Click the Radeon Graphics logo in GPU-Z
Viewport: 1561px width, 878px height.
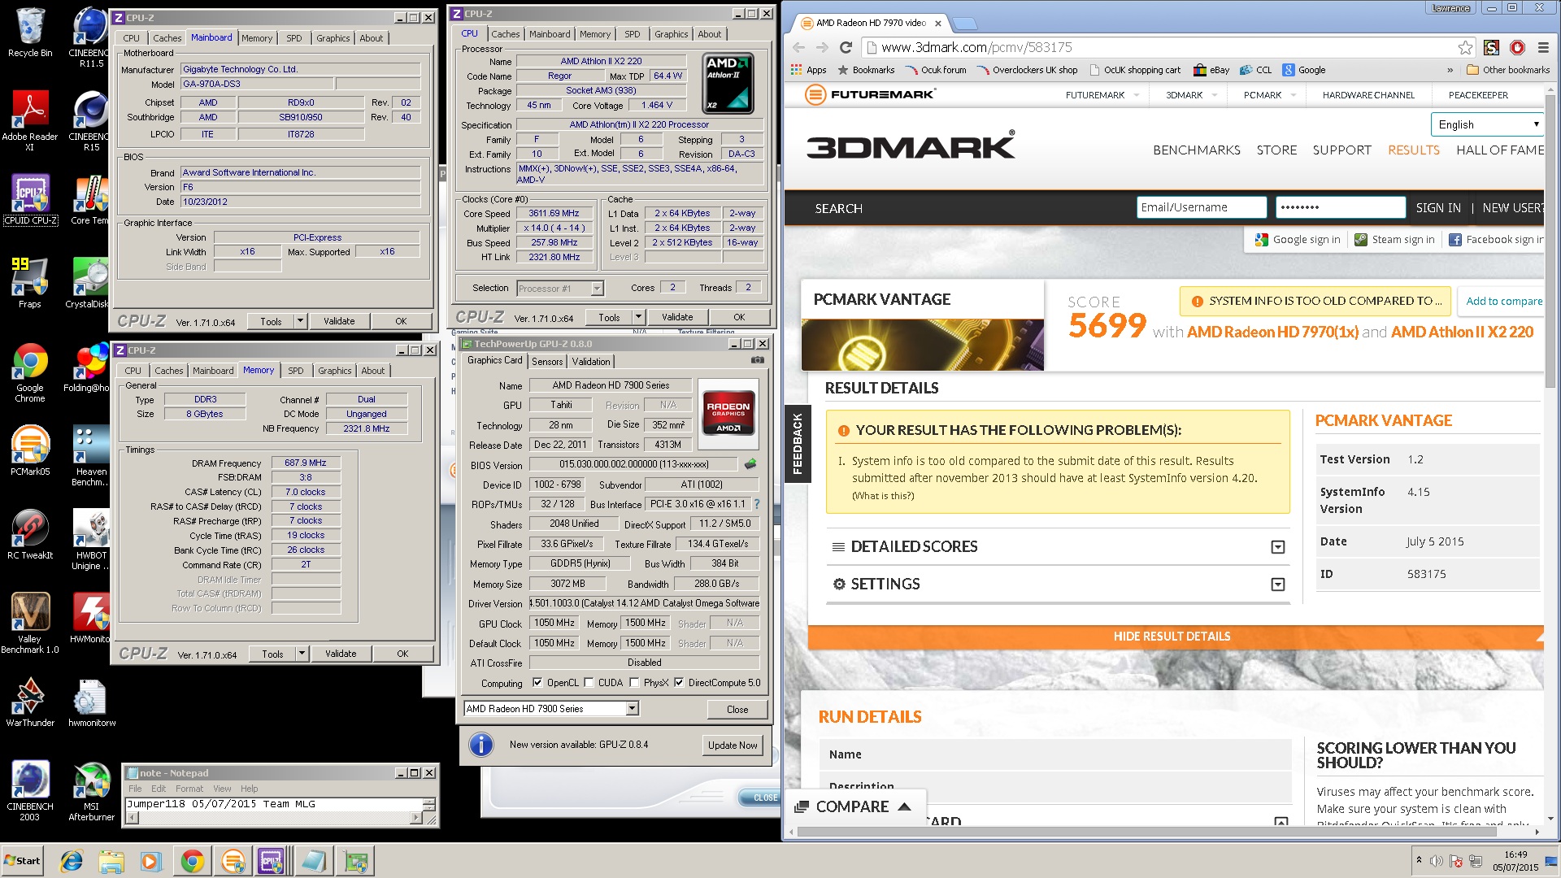tap(728, 413)
